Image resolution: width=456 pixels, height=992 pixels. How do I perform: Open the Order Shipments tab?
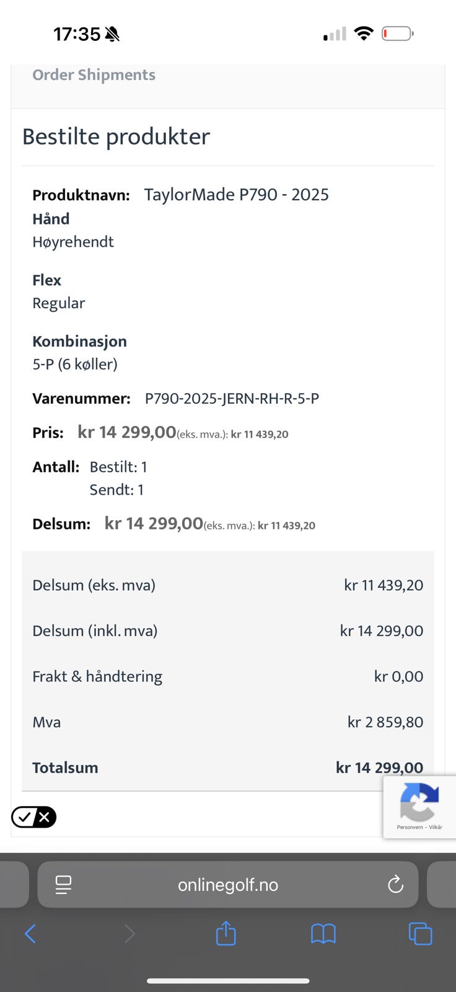[x=94, y=75]
